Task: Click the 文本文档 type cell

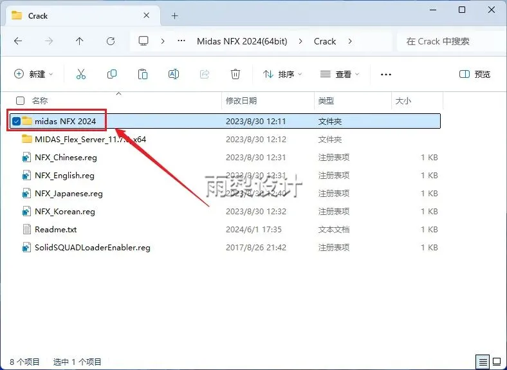Action: pyautogui.click(x=334, y=230)
